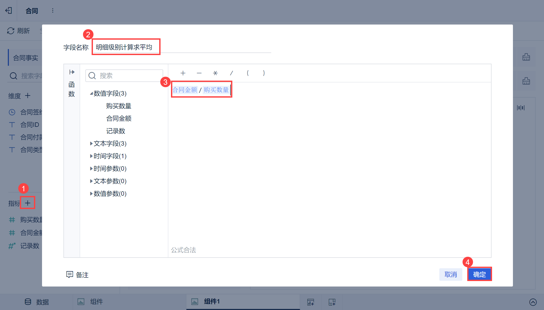Screen dimensions: 544x310
Task: Click the 确定 confirm button
Action: click(x=480, y=275)
